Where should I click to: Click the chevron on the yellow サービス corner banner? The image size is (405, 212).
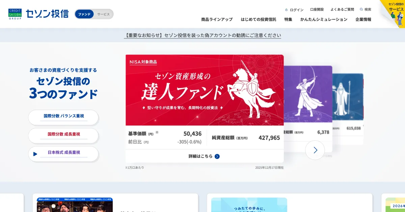[x=402, y=15]
